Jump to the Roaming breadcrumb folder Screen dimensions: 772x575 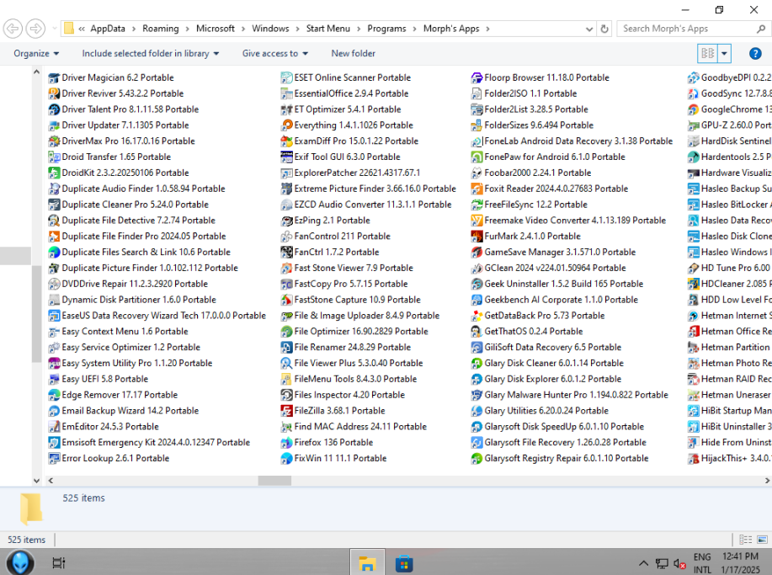[x=161, y=29]
